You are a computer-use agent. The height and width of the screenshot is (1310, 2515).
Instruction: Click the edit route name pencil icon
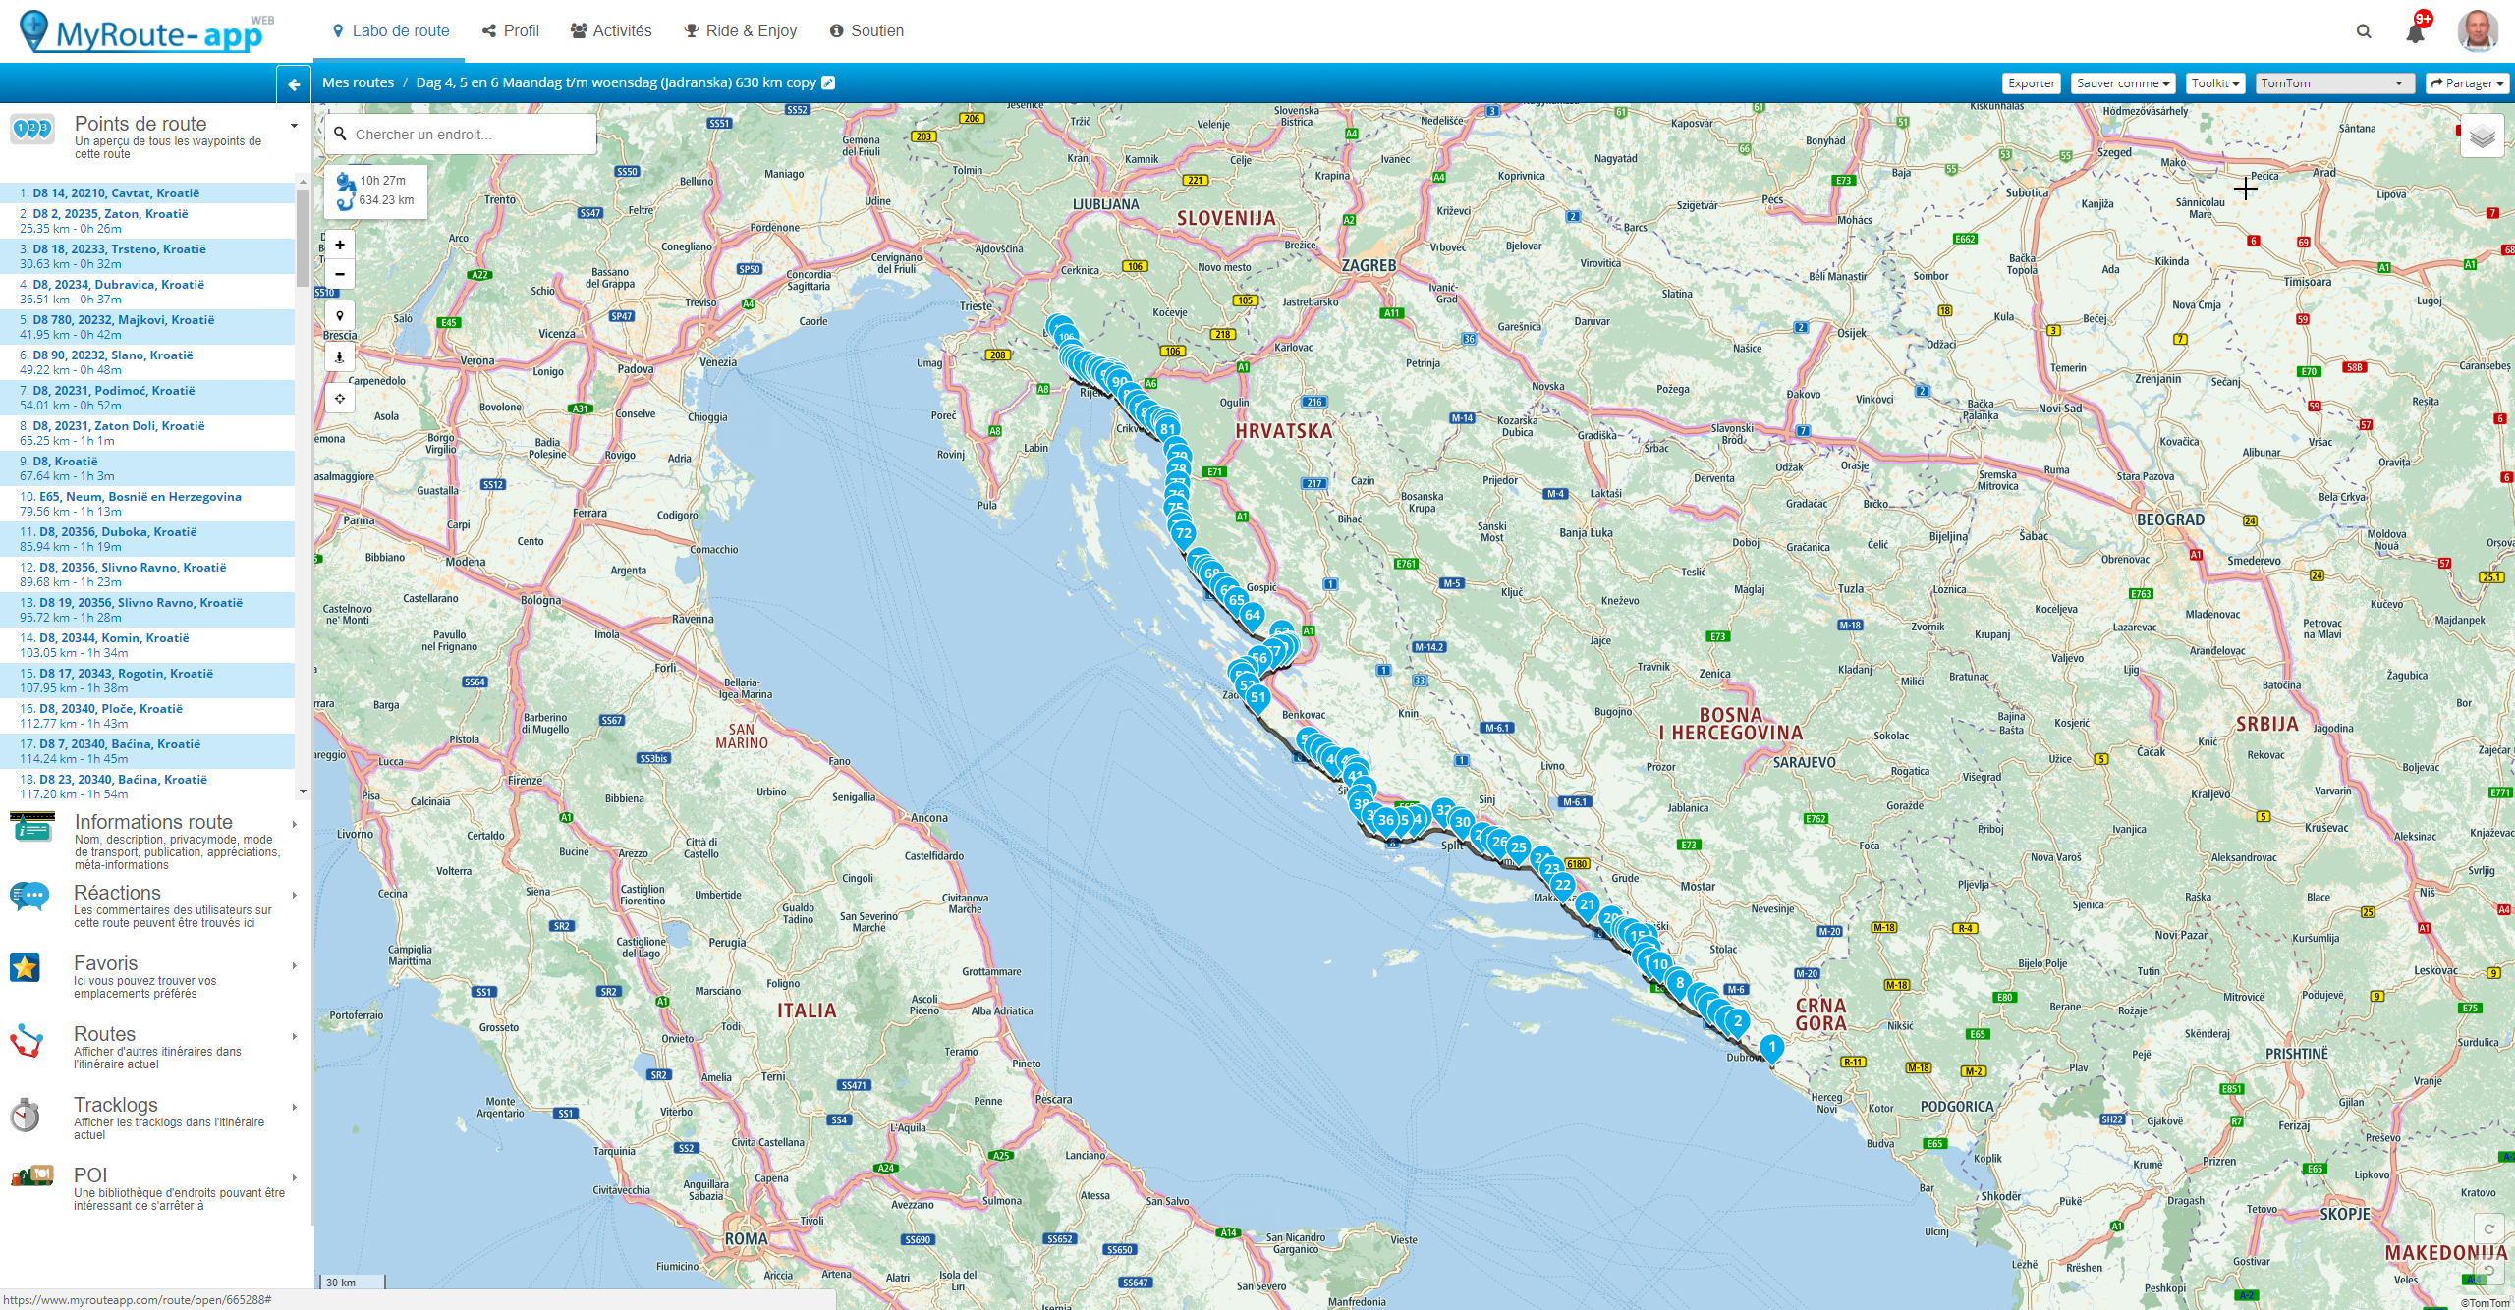(828, 82)
